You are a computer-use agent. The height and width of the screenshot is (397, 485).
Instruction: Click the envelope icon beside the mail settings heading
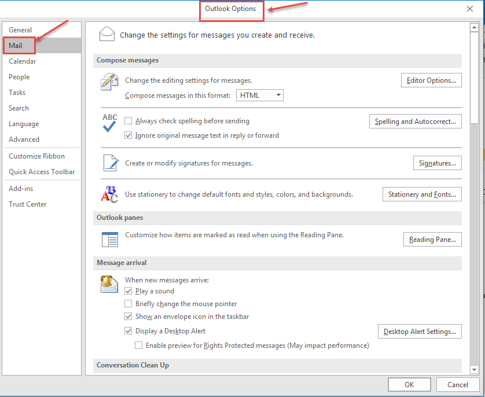point(107,34)
